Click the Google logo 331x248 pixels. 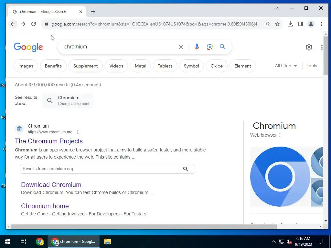(28, 47)
